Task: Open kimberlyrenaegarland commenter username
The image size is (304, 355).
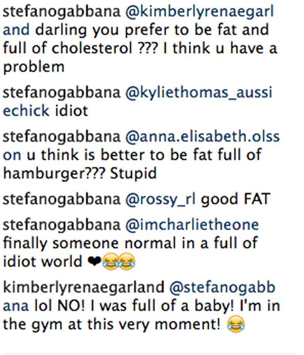Action: coord(83,287)
